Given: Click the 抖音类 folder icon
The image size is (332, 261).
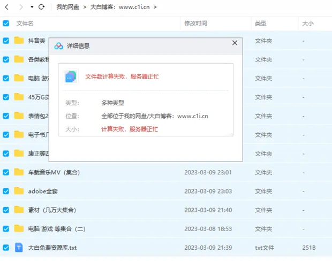Looking at the screenshot, I should 19,41.
